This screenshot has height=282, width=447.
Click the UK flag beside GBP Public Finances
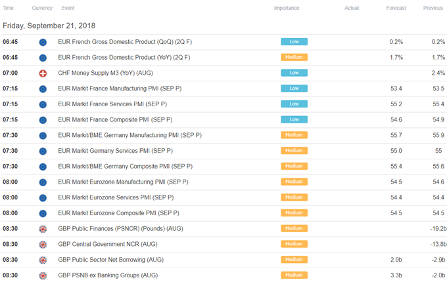pos(43,229)
